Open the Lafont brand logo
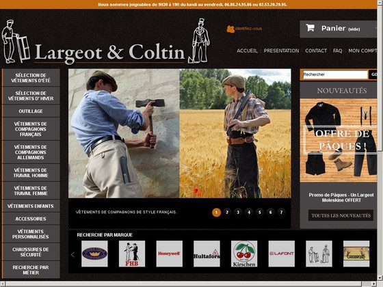The width and height of the screenshot is (383, 287). [x=281, y=254]
